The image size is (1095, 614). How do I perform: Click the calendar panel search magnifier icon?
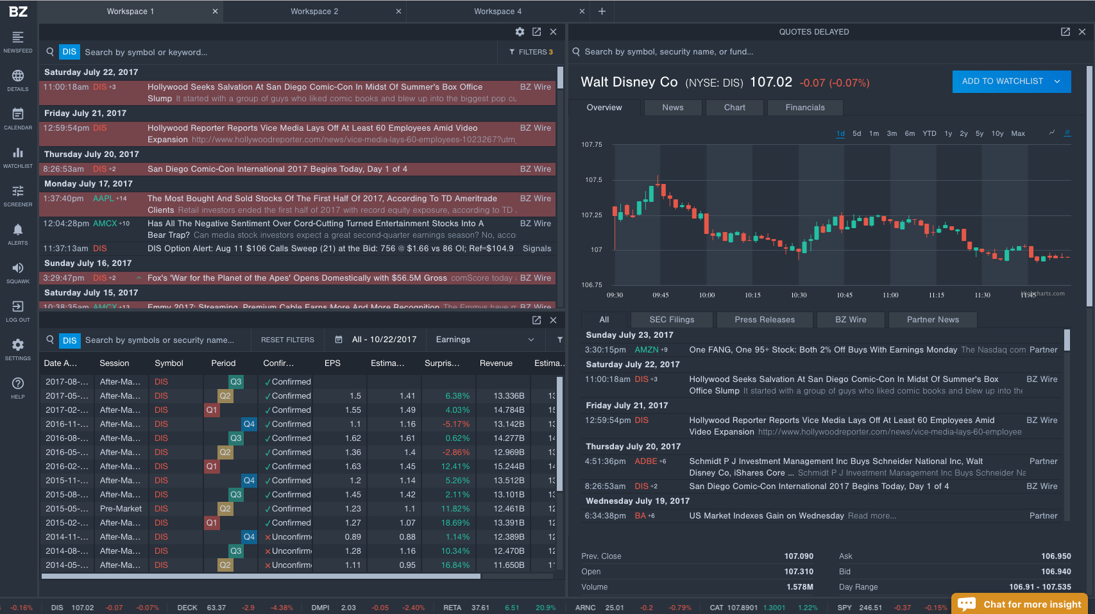pos(50,340)
